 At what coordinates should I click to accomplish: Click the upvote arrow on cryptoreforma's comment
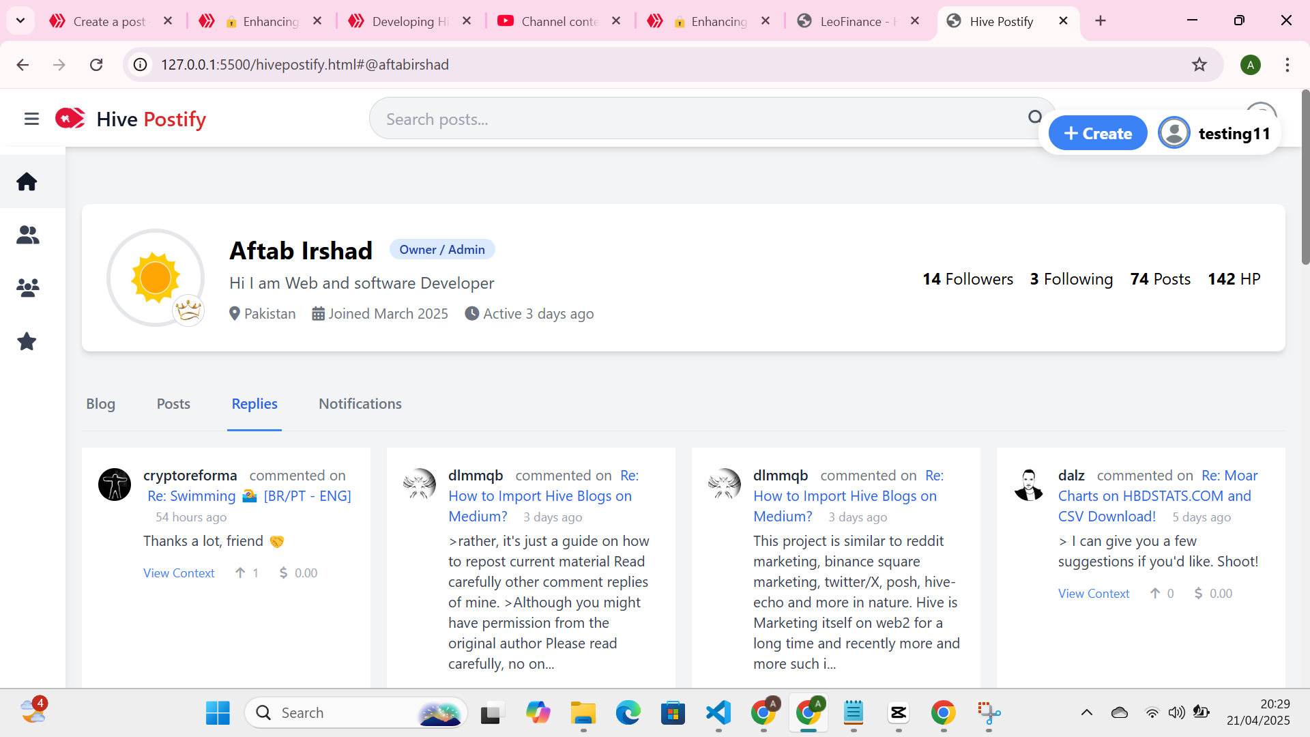(240, 573)
